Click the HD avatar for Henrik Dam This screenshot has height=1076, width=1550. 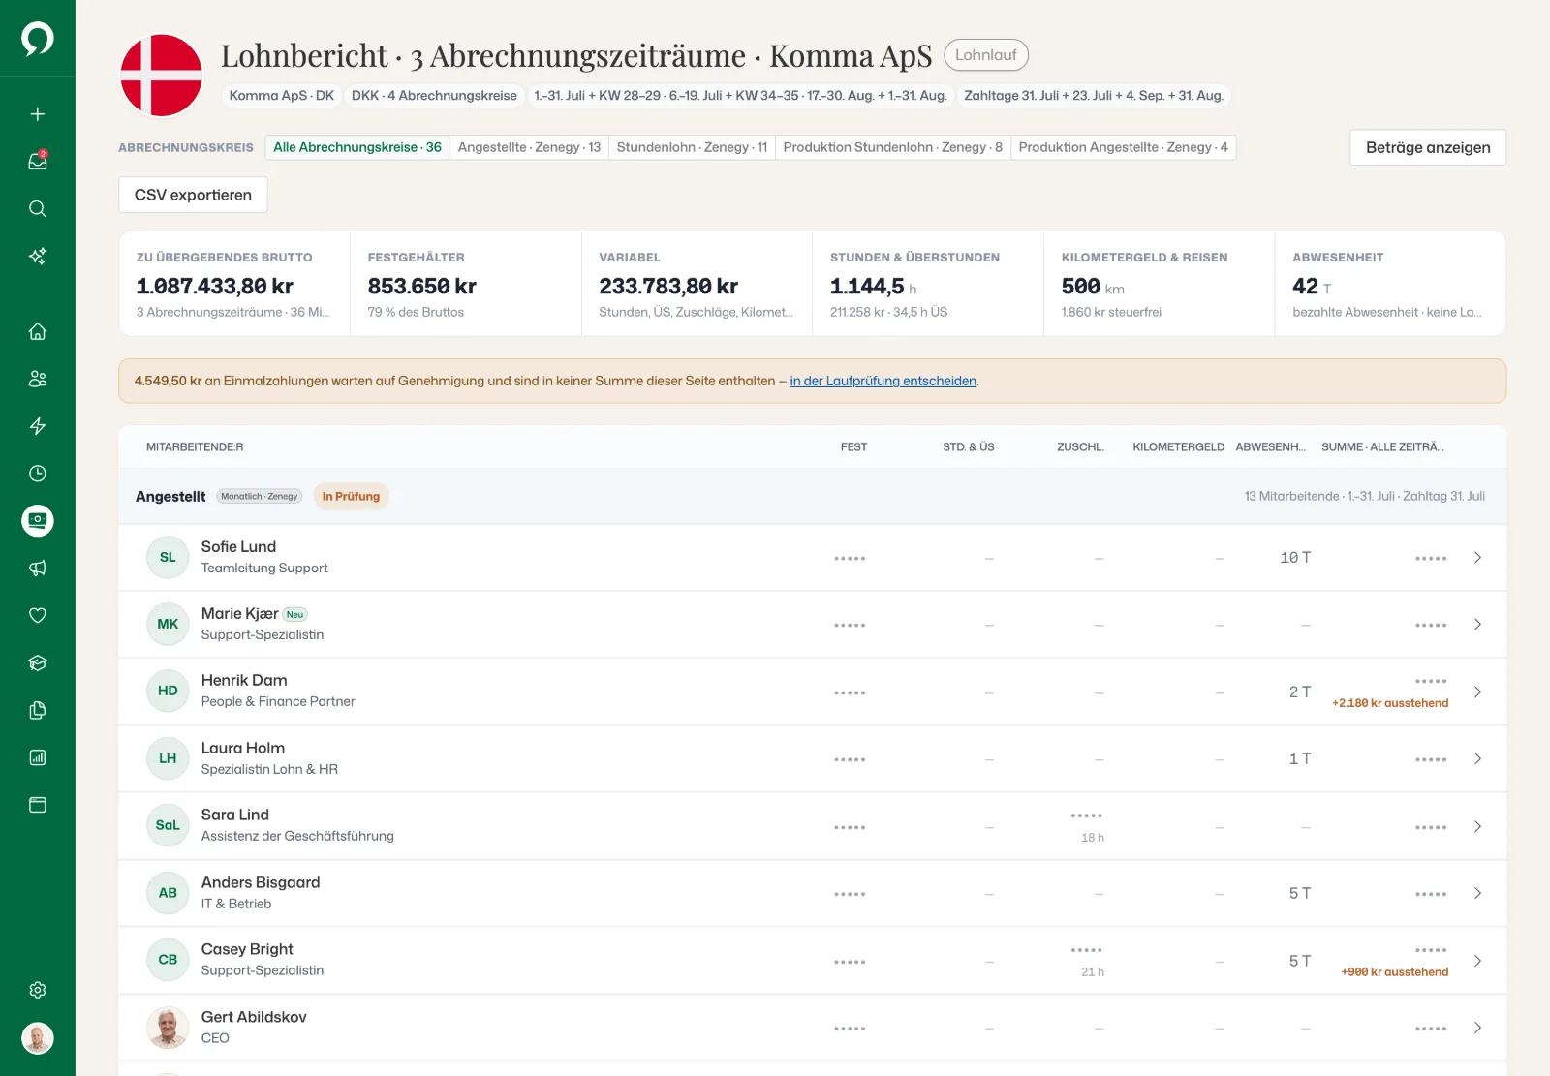pyautogui.click(x=168, y=691)
